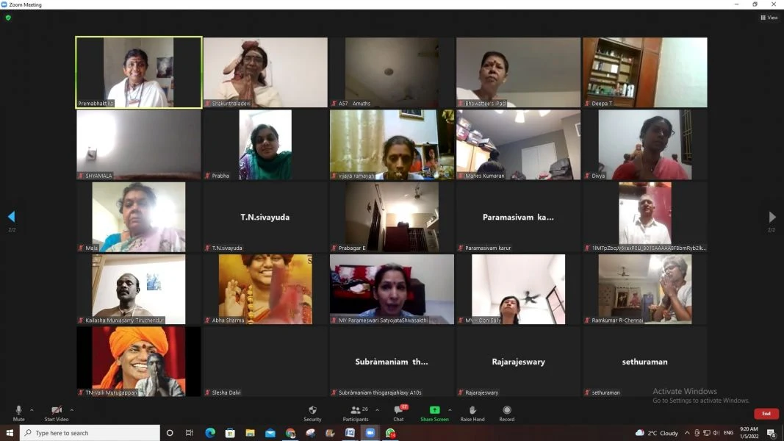Open the View layout menu

click(769, 18)
